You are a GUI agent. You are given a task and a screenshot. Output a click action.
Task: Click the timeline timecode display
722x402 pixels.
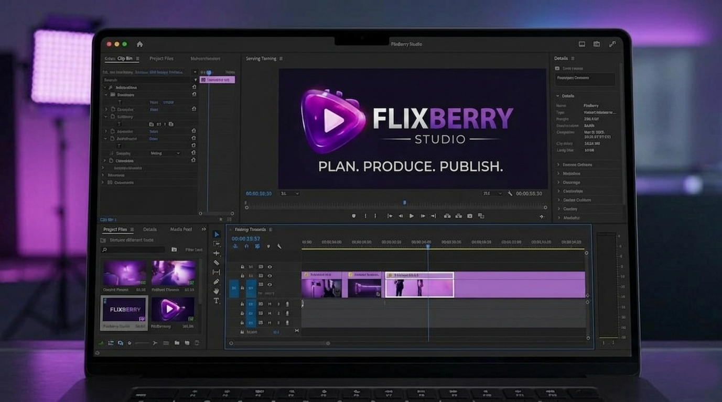(x=246, y=239)
